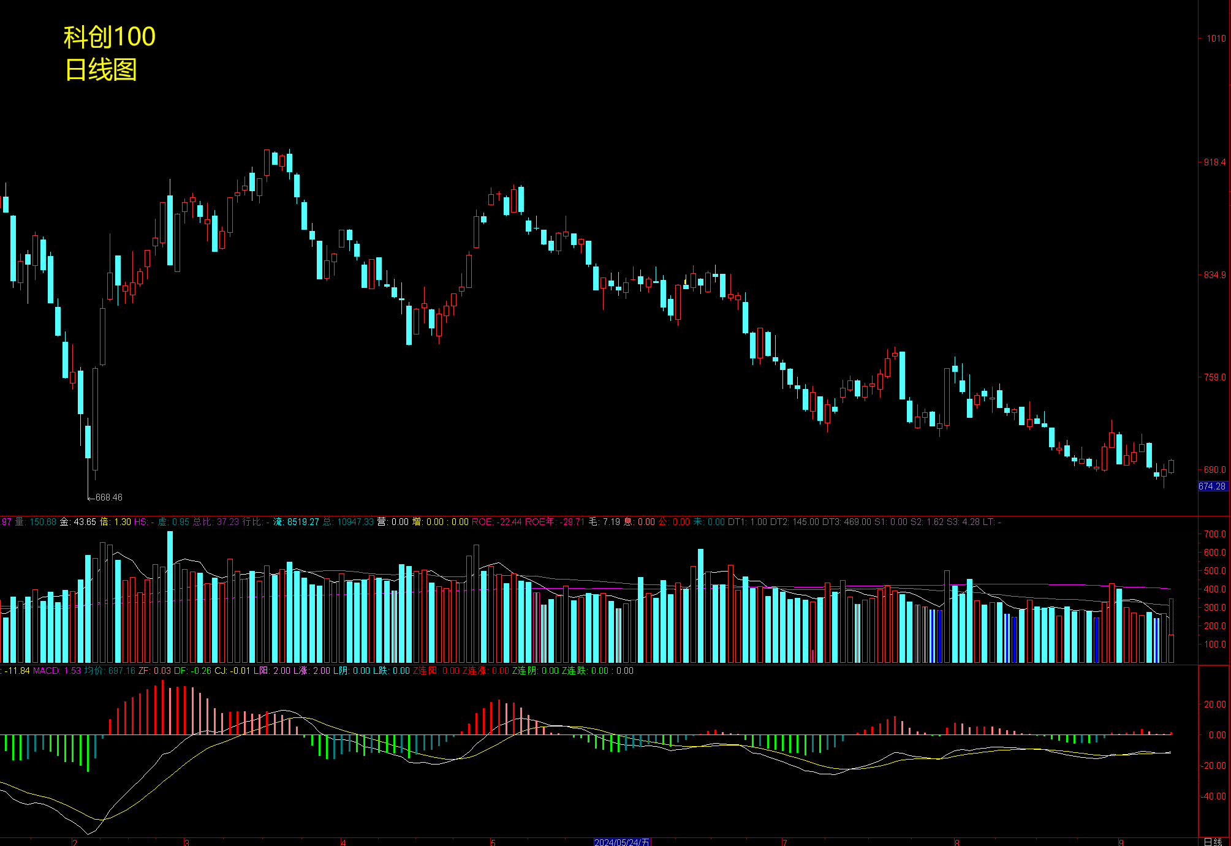Click the 科创100 chart title text
Screen dimensions: 1231x846
click(110, 37)
